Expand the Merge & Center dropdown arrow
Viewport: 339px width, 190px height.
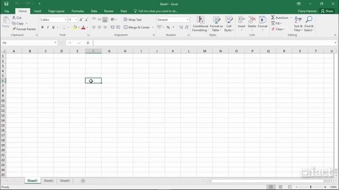coord(153,27)
